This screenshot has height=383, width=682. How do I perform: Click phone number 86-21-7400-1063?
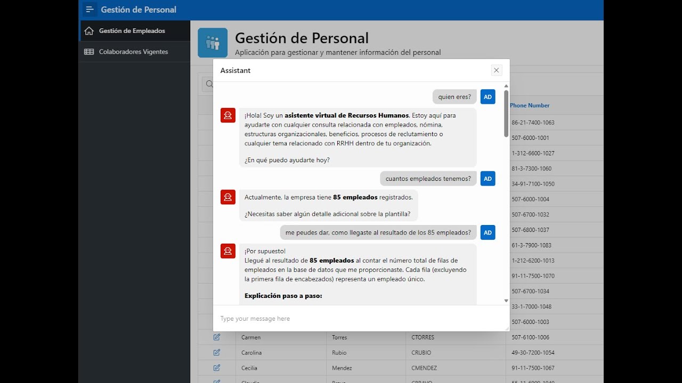click(x=533, y=122)
